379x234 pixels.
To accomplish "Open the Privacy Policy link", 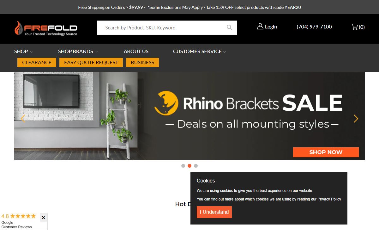I will click(329, 199).
